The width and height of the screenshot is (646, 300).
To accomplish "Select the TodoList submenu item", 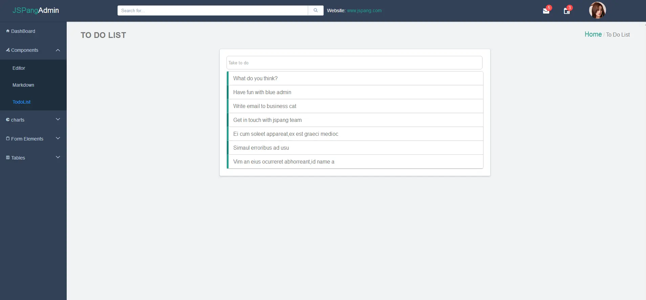I will [x=33, y=102].
